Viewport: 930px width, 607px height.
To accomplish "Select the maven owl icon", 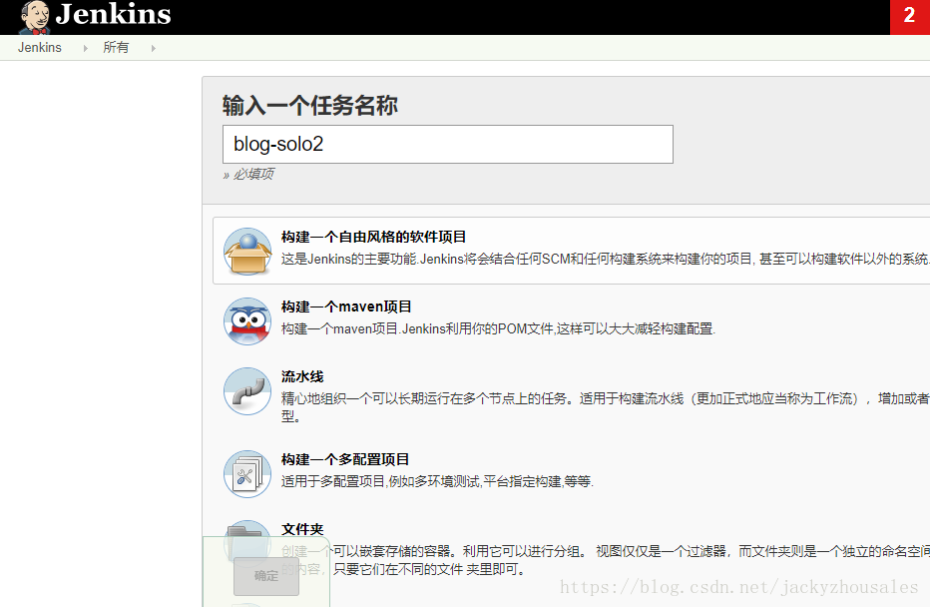I will click(247, 321).
